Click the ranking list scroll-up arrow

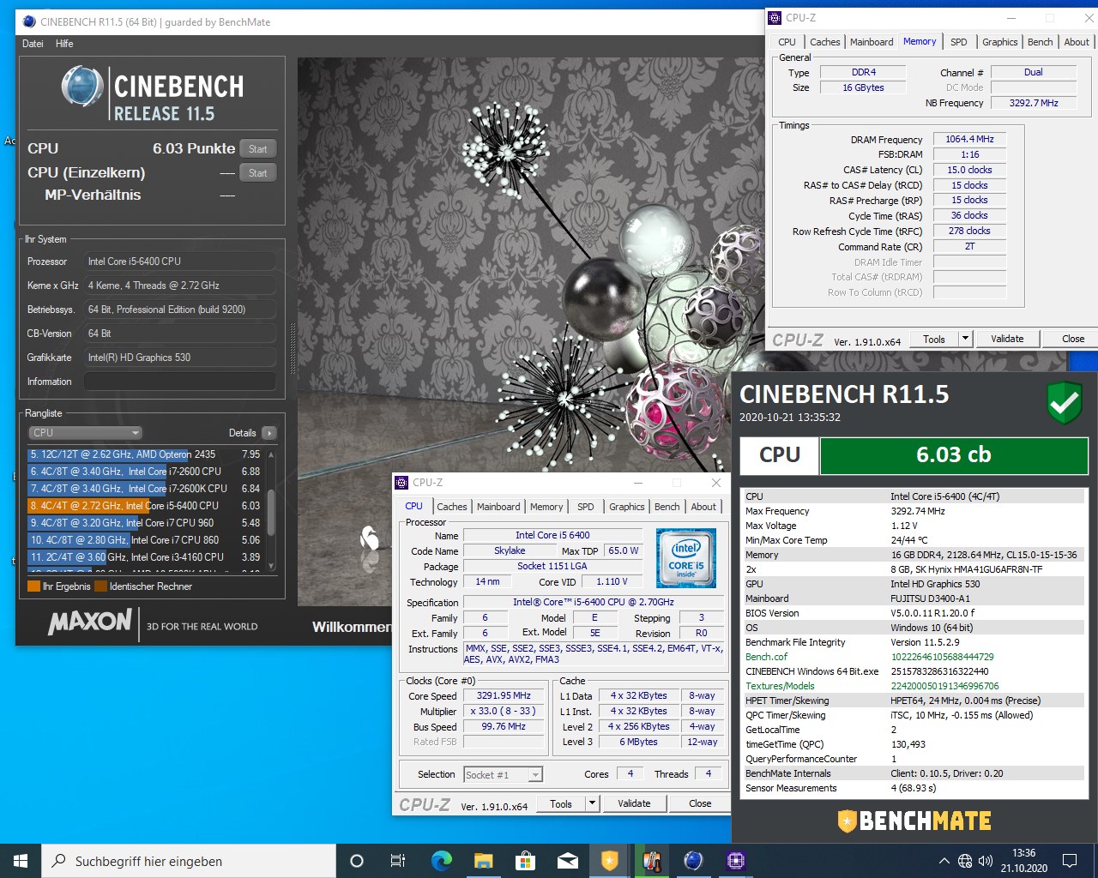(271, 454)
